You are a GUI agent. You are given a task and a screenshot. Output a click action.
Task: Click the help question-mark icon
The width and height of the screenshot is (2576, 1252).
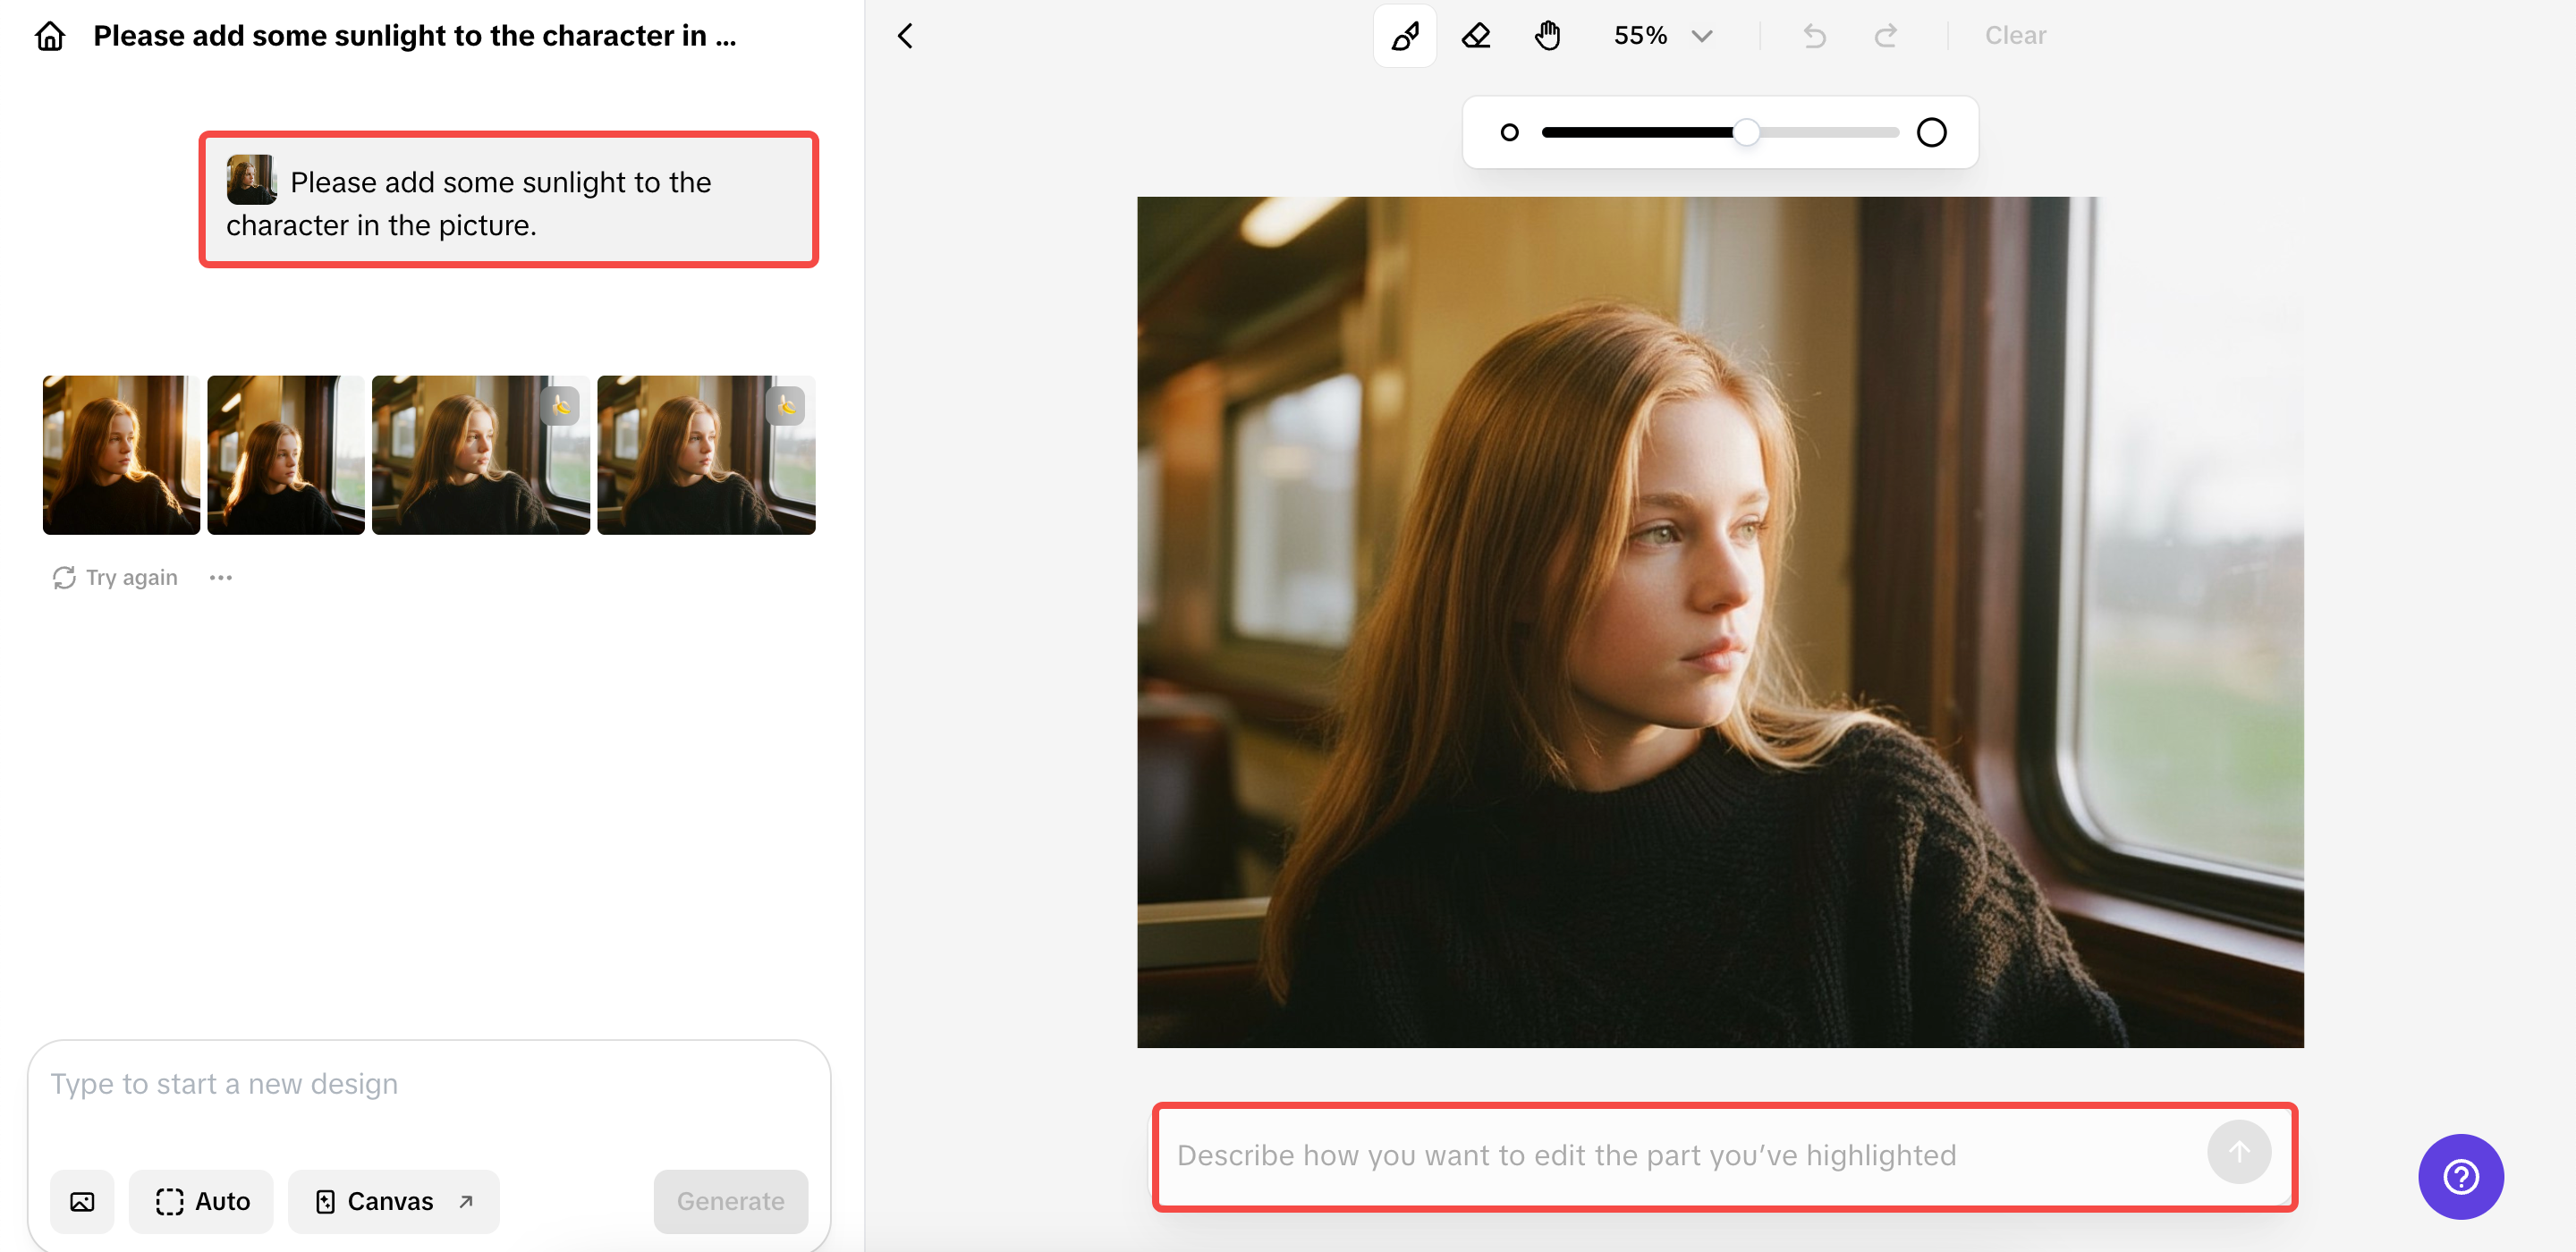[x=2461, y=1177]
